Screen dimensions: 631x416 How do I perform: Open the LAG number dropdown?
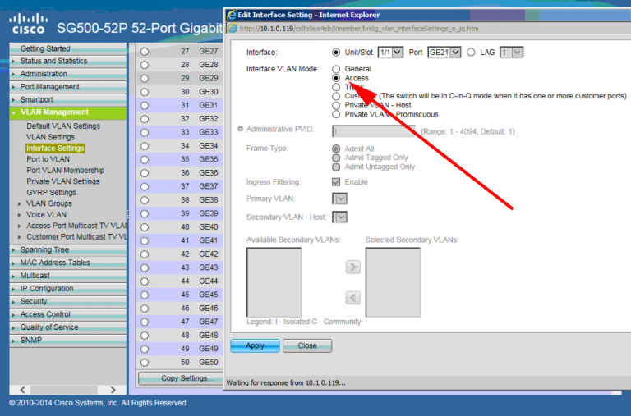(512, 53)
